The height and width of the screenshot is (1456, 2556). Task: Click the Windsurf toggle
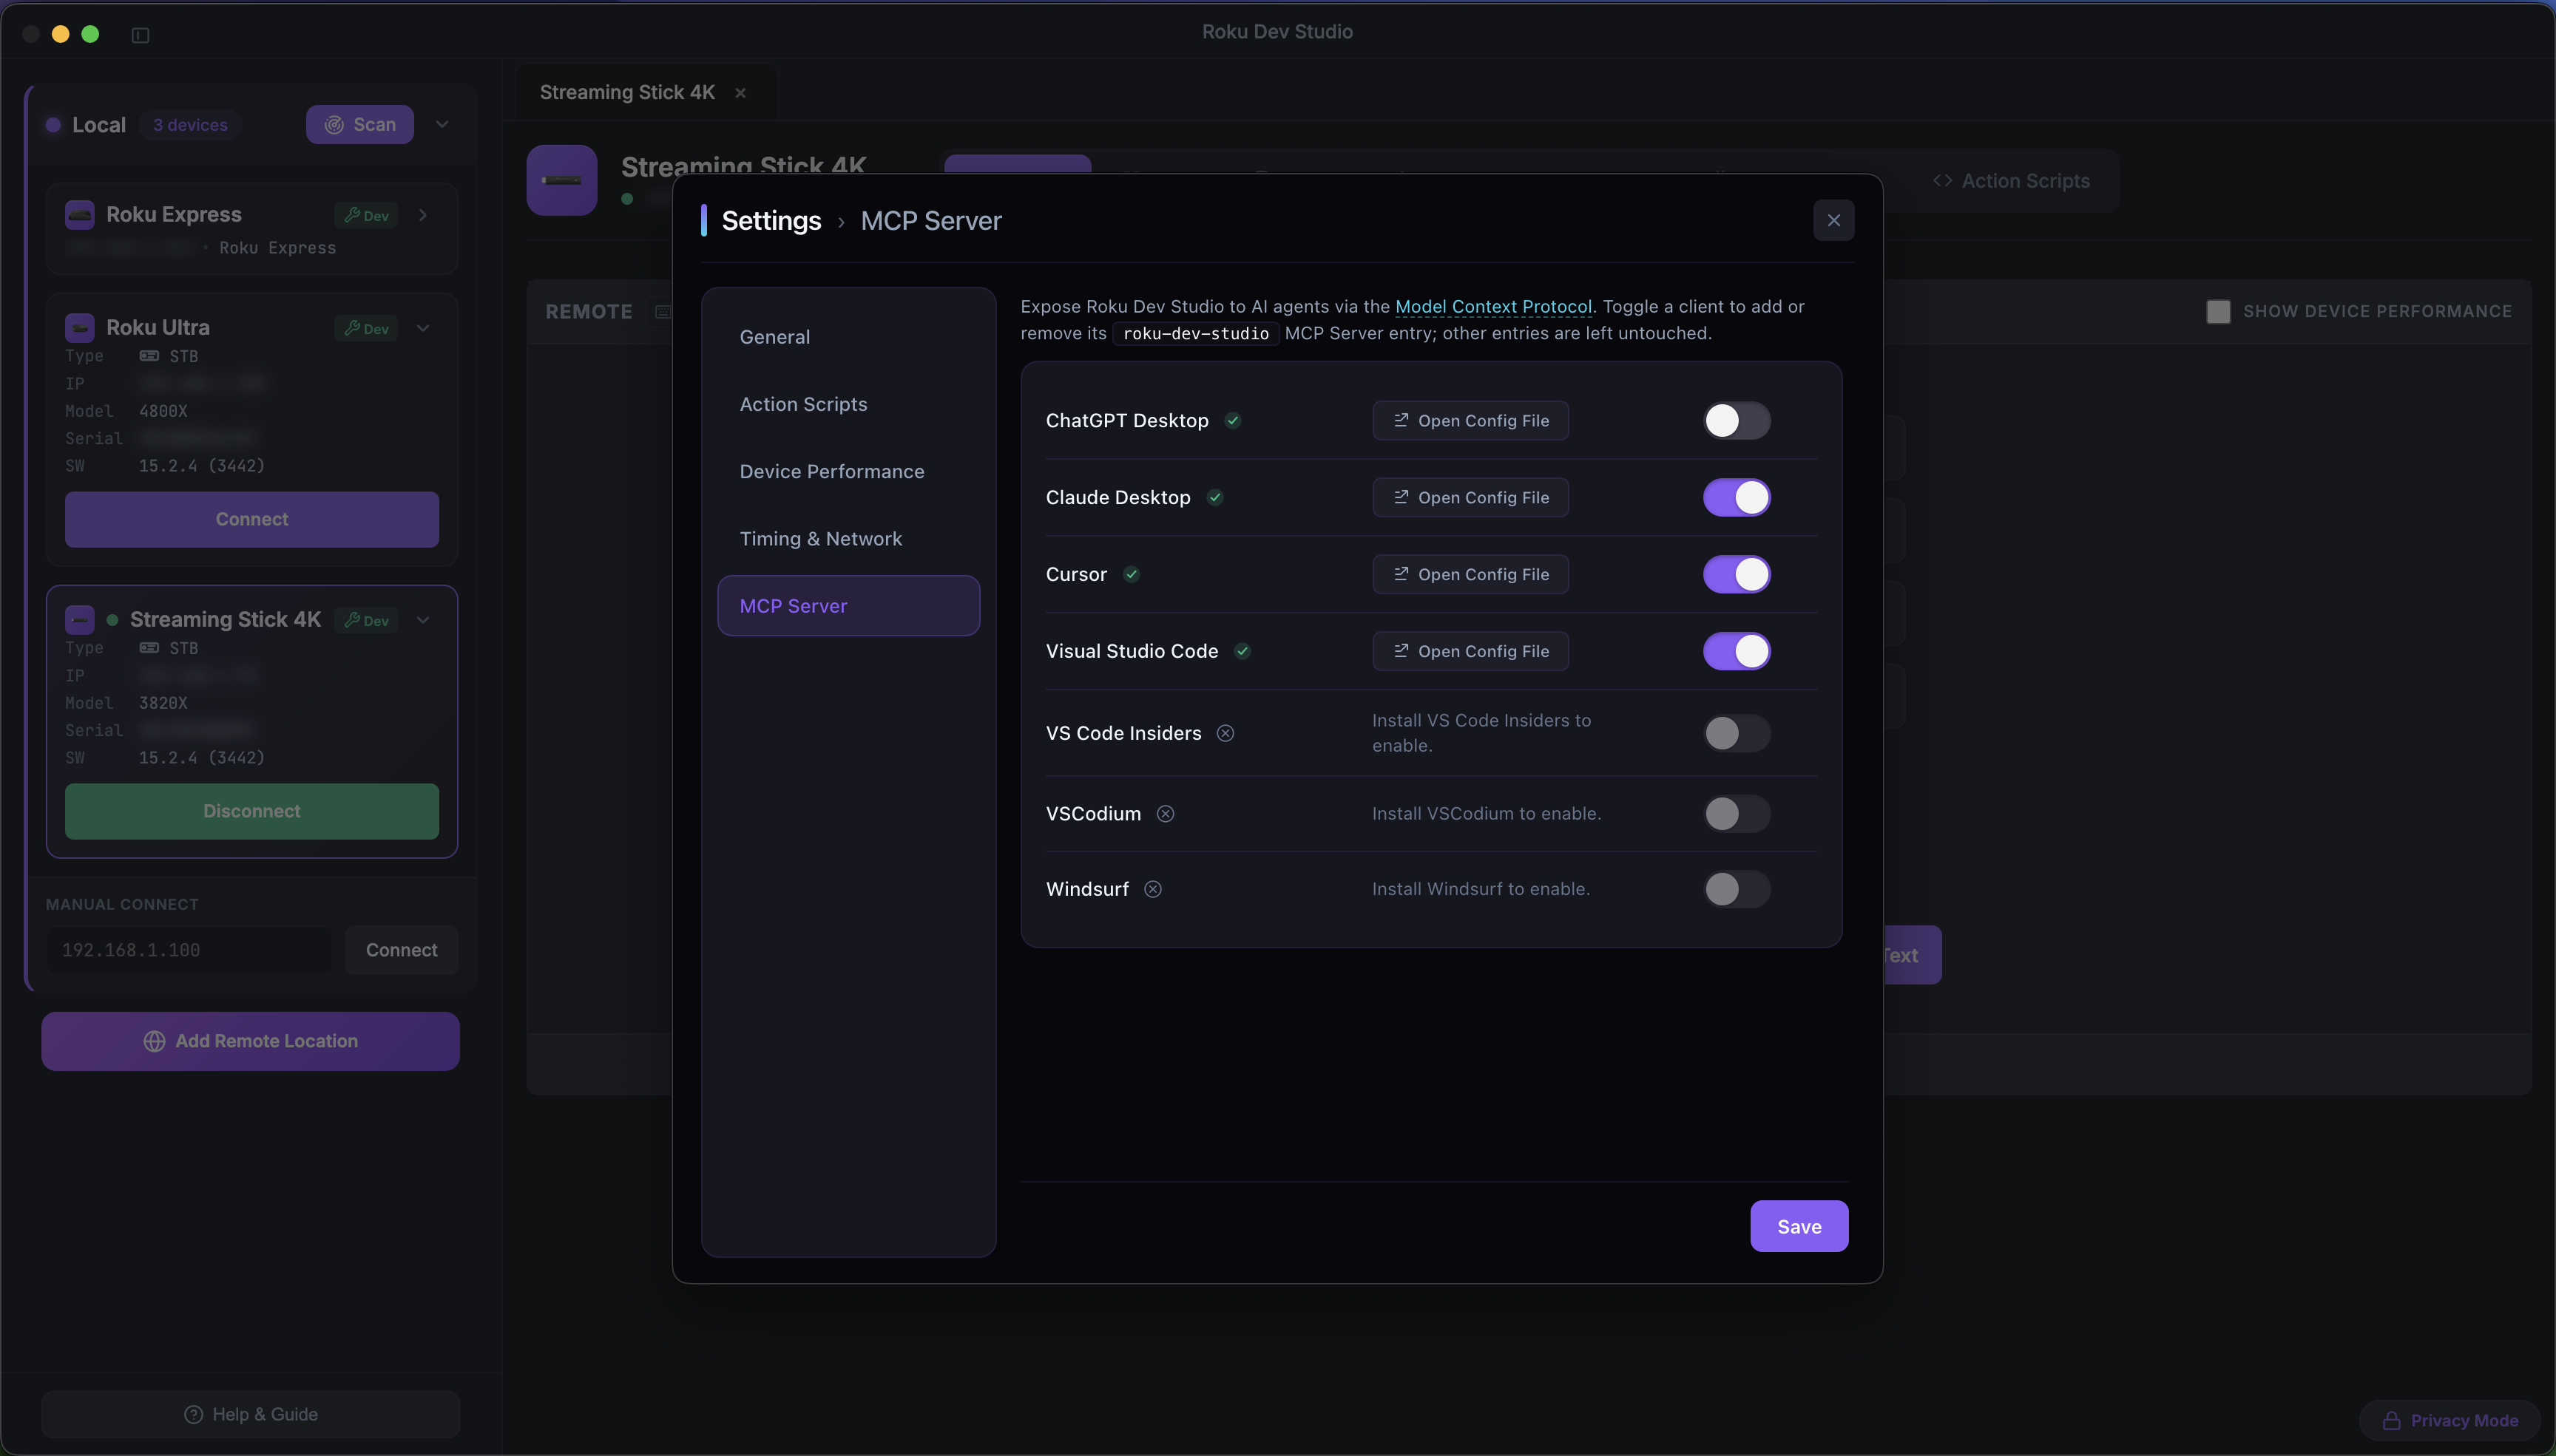point(1737,889)
